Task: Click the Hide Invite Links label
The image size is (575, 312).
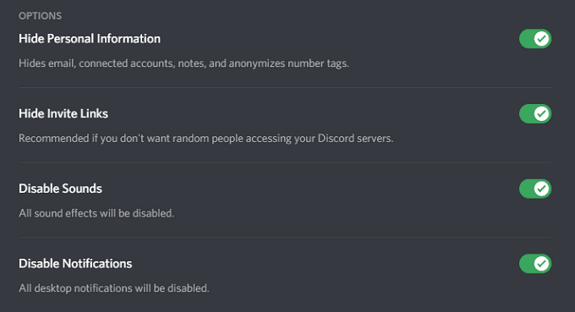Action: point(63,113)
